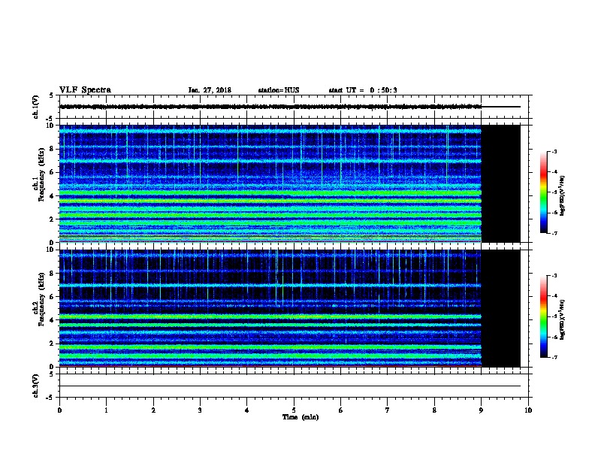This screenshot has width=595, height=460.
Task: Click inside the ch.2 spectrogram panel
Action: pos(270,308)
